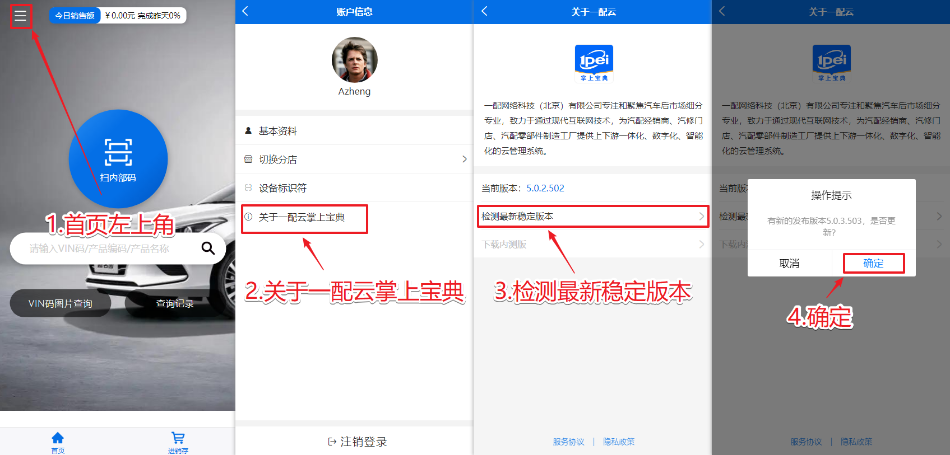Viewport: 950px width, 455px height.
Task: Click the Azheng username text
Action: (x=354, y=91)
